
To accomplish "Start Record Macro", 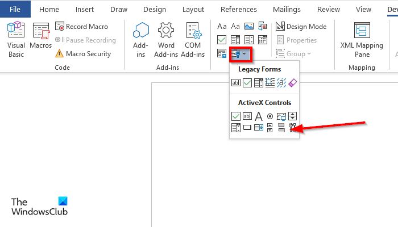I will point(81,26).
